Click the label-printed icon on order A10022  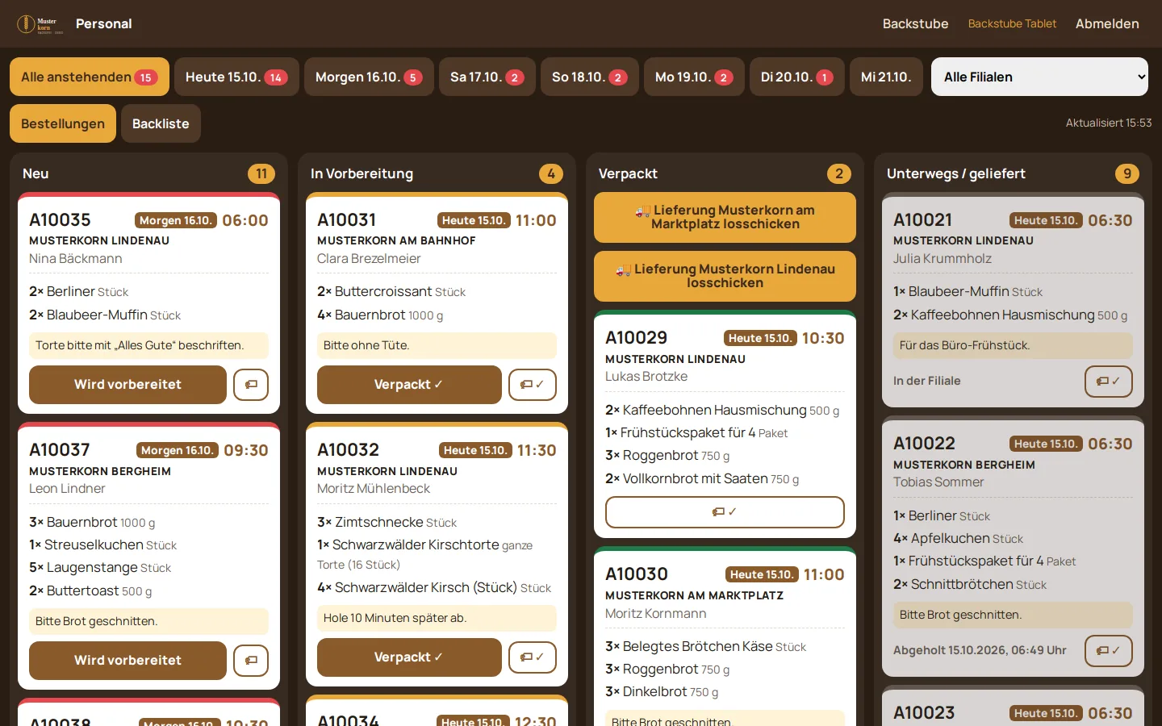[1109, 651]
